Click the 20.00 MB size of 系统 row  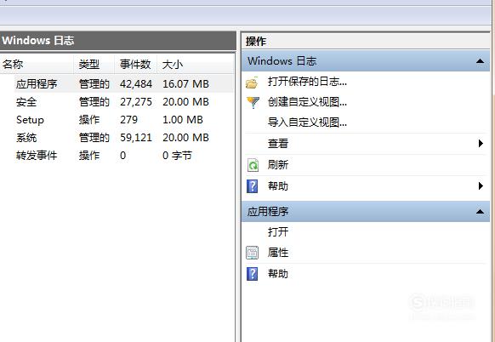185,138
